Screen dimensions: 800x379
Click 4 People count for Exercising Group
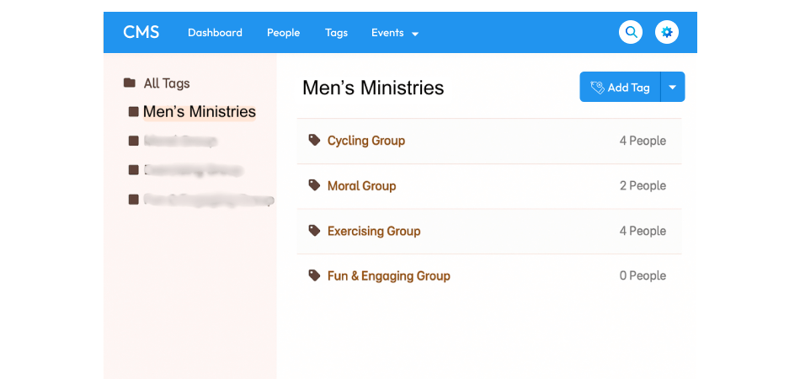[x=643, y=231]
